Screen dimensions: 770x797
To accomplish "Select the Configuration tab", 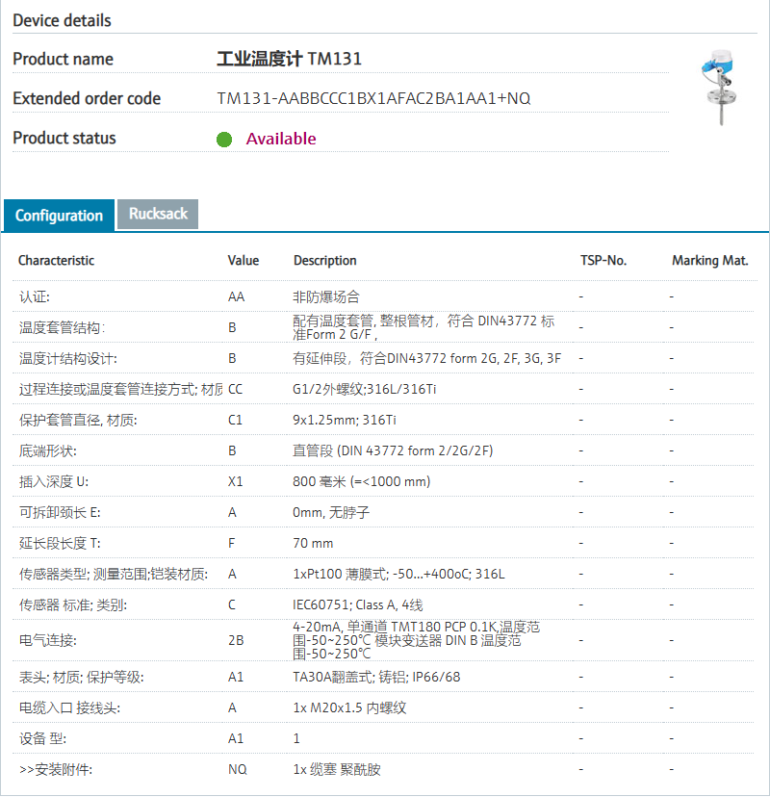I will pyautogui.click(x=59, y=215).
